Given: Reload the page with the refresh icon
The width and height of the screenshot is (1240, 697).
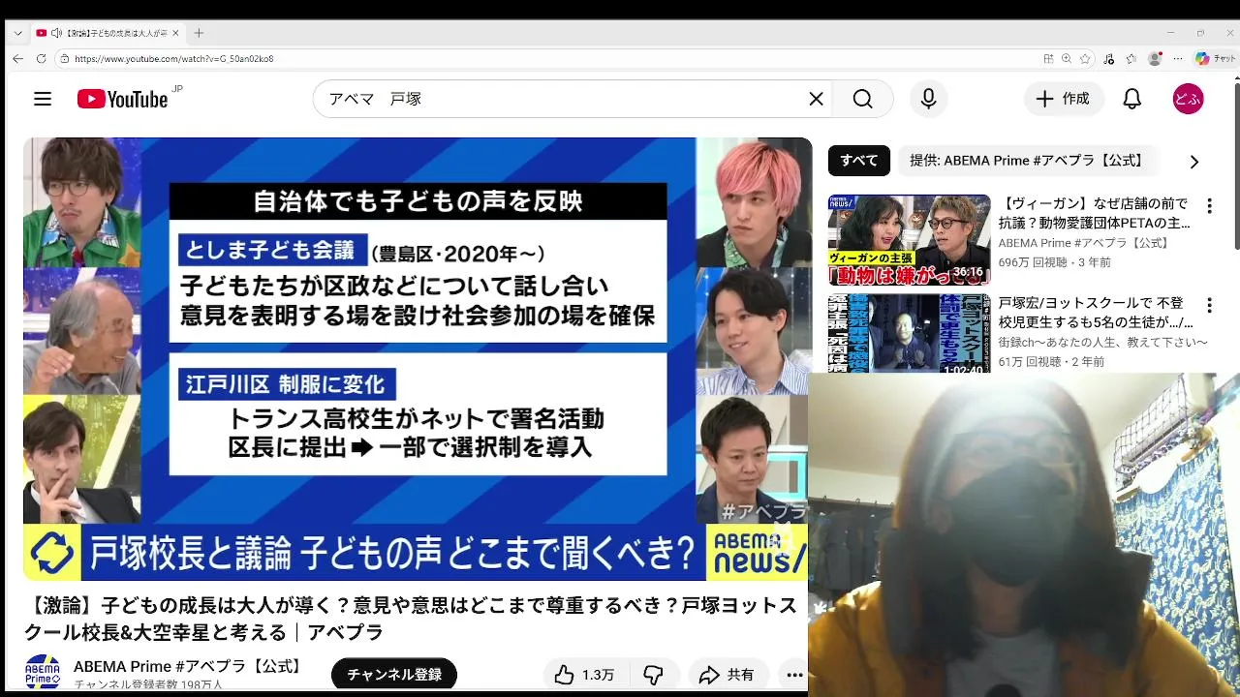Looking at the screenshot, I should click(41, 58).
